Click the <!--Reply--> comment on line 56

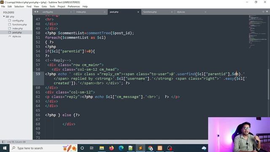coord(58,60)
